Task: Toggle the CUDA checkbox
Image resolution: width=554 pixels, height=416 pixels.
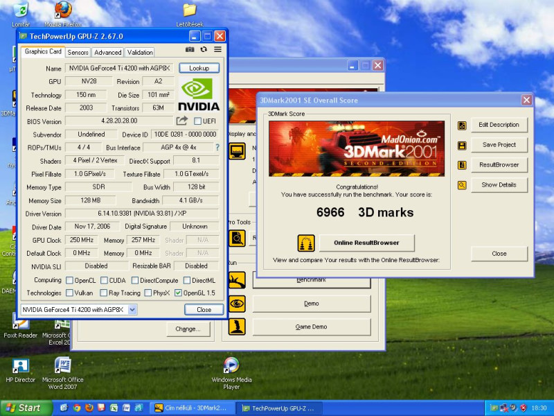Action: (104, 281)
